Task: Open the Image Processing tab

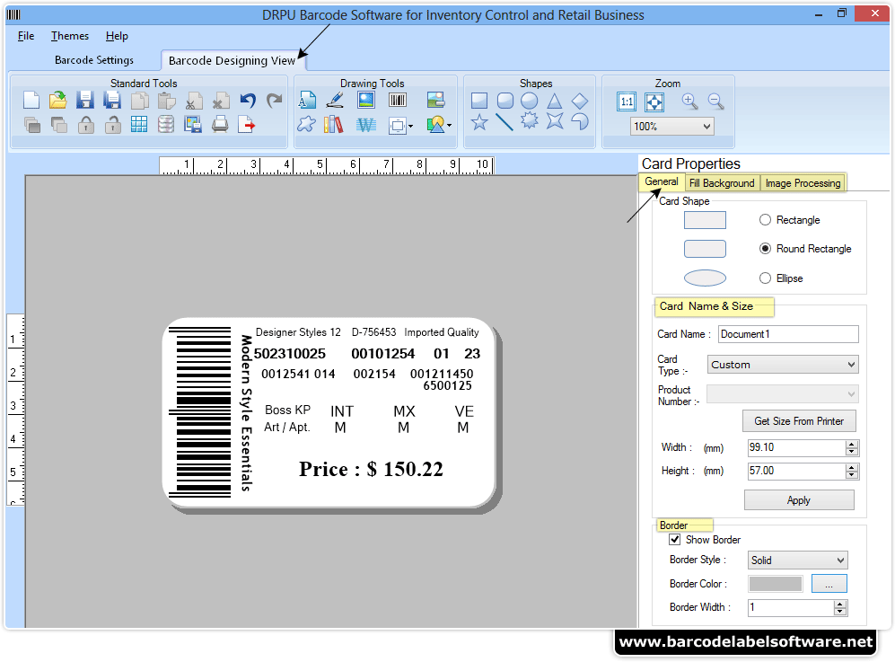Action: (x=803, y=182)
